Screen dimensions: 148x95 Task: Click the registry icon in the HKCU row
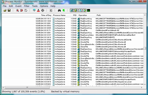click(79, 75)
